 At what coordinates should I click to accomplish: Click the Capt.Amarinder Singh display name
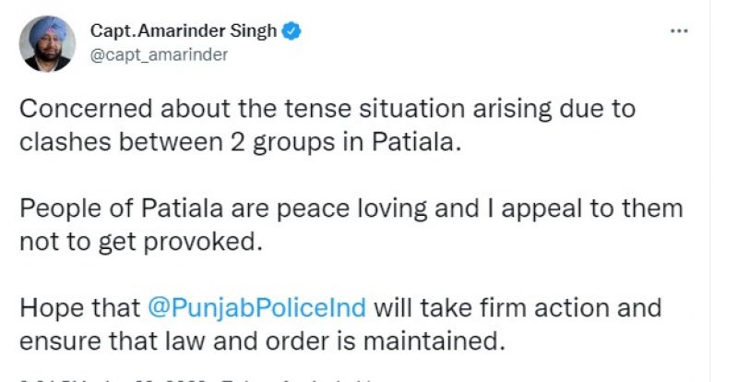click(x=183, y=31)
